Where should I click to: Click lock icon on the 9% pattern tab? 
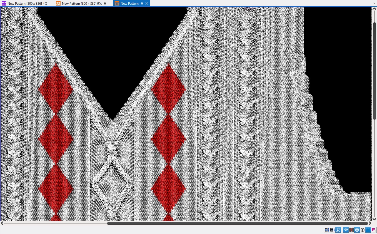(x=105, y=4)
